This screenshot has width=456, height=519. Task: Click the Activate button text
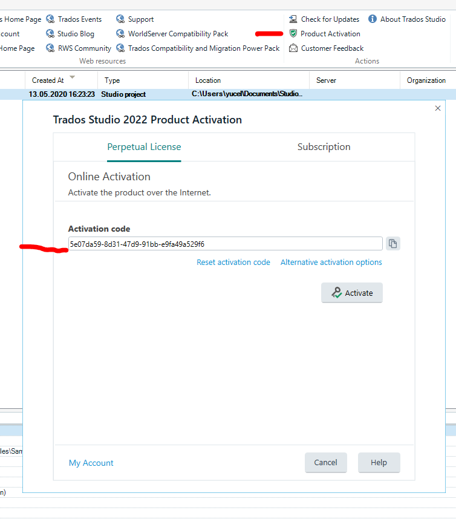coord(359,293)
